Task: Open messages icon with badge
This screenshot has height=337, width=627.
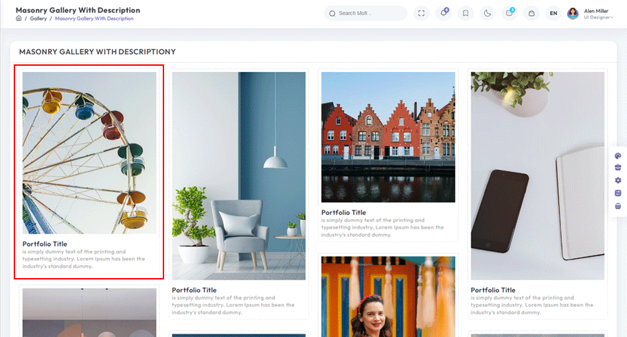Action: click(x=509, y=13)
